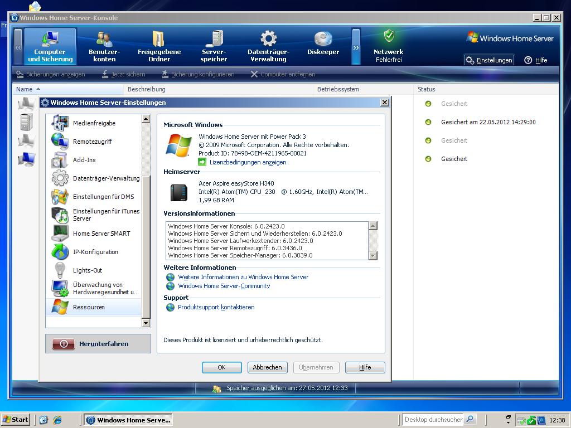The width and height of the screenshot is (571, 428).
Task: Click the Desktop durchsuchen search field
Action: tap(433, 420)
